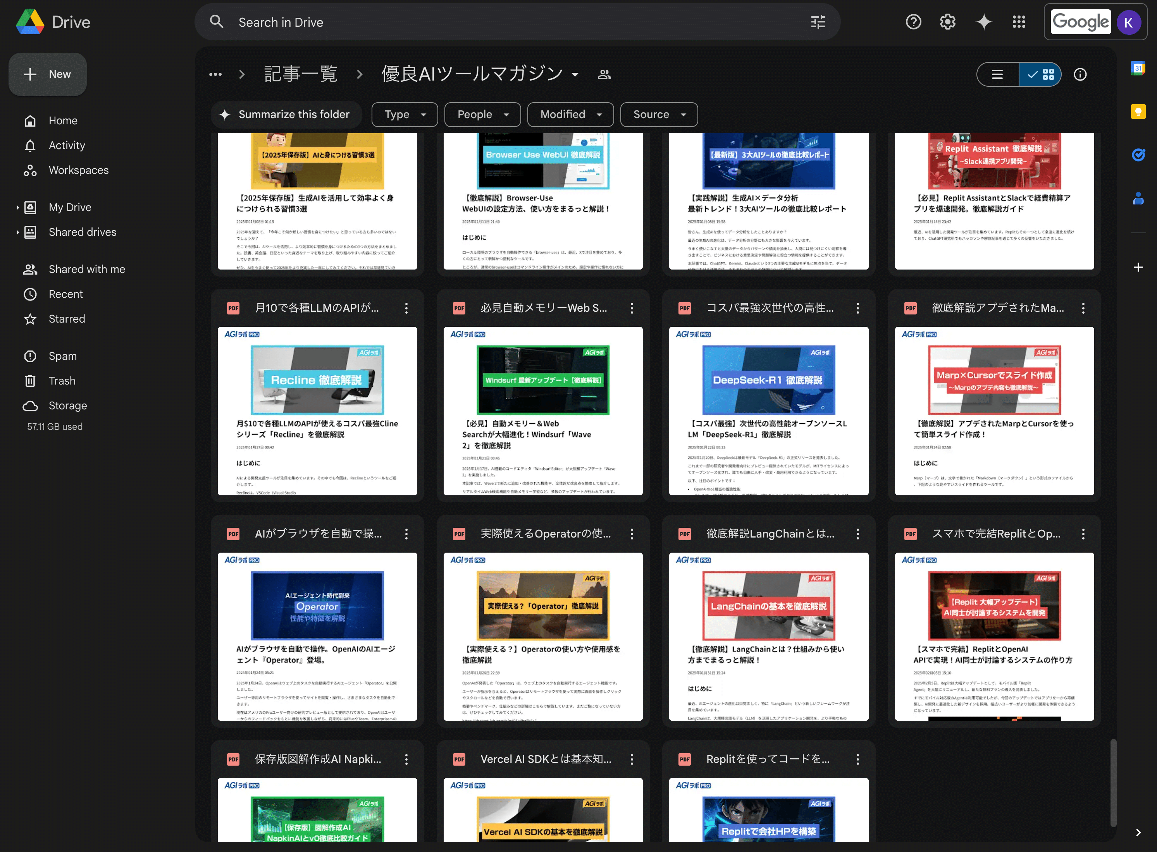Click the shared folder people icon
Screen dimensions: 1157x852
604,75
